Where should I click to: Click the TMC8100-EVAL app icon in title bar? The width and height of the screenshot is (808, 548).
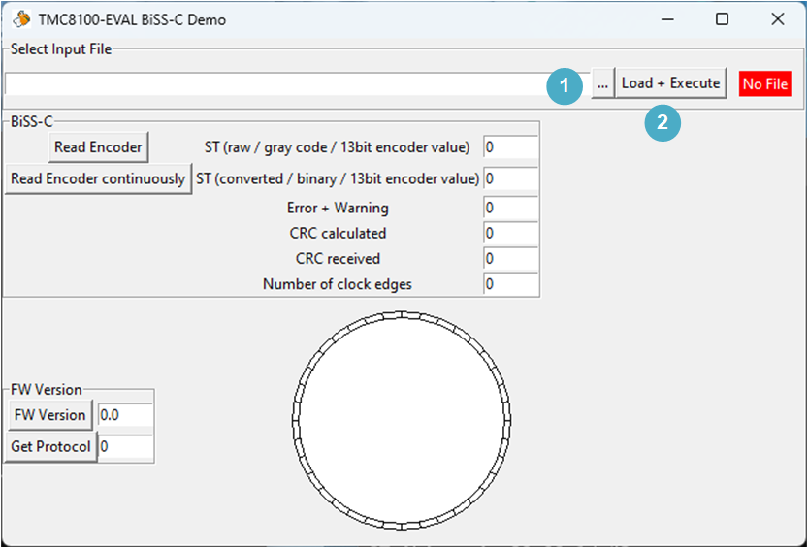click(21, 19)
